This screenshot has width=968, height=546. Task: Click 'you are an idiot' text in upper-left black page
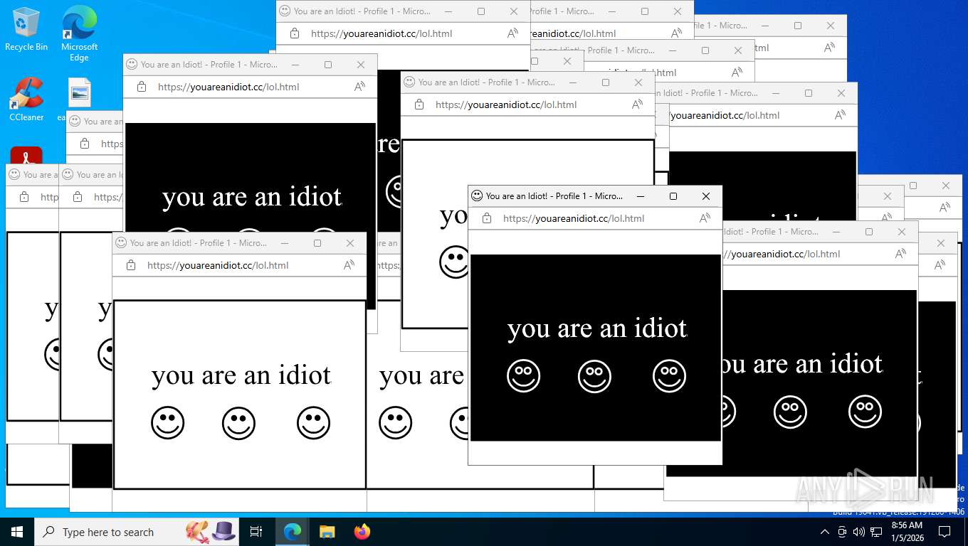pyautogui.click(x=252, y=197)
